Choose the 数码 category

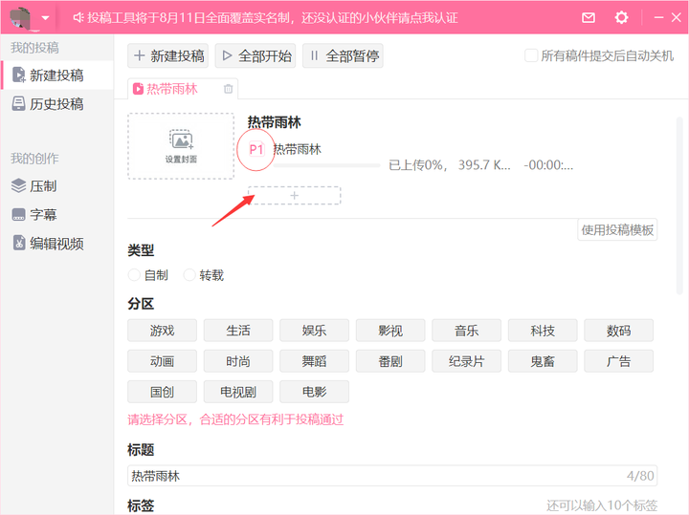click(619, 331)
